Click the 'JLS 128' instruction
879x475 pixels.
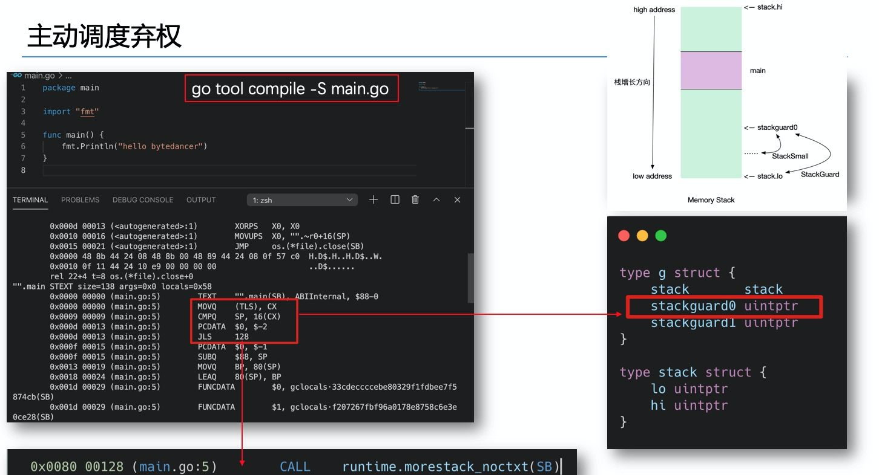pyautogui.click(x=223, y=337)
